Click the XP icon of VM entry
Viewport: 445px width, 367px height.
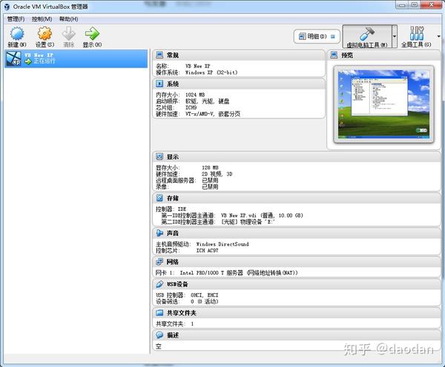coord(13,58)
